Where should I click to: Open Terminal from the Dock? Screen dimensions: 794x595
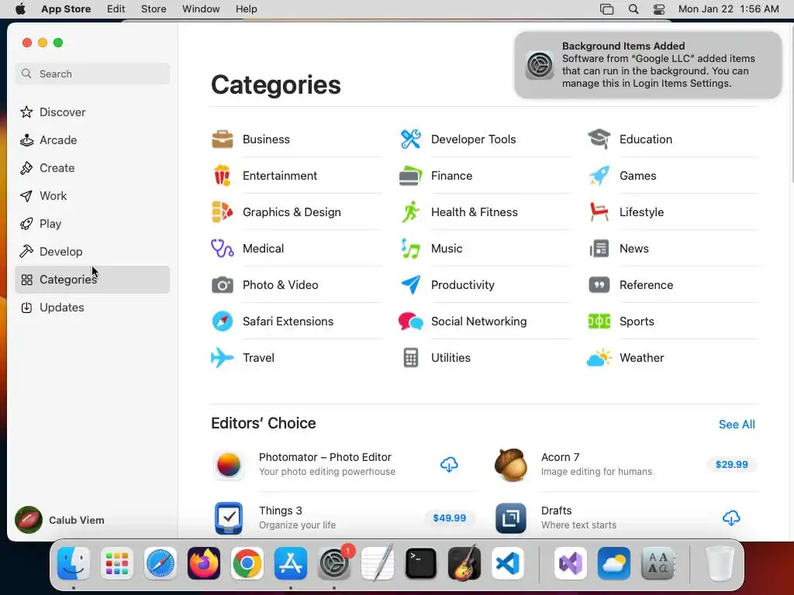coord(421,563)
